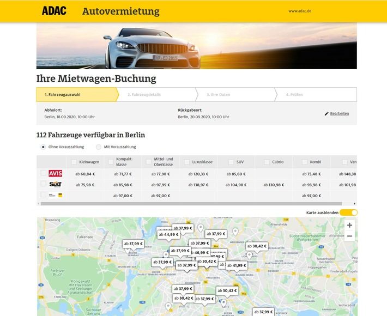
Task: Click map marker ab 41,99 €
Action: (x=237, y=265)
